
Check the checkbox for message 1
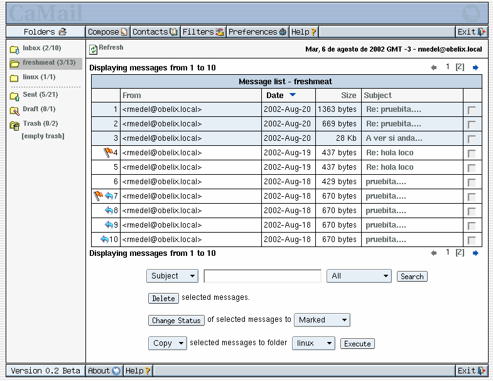472,110
